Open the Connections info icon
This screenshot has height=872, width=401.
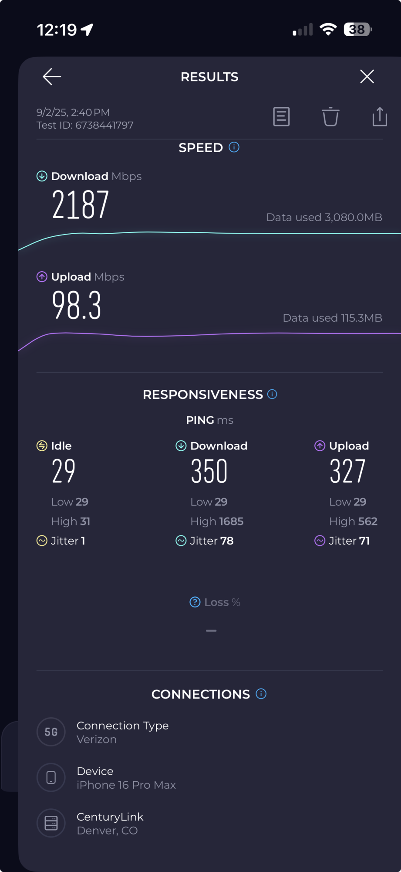261,694
